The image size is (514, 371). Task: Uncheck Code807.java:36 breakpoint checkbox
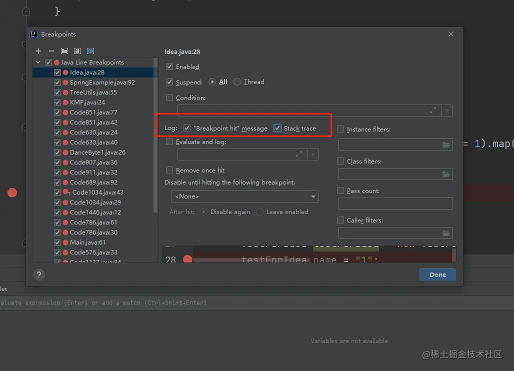tap(57, 162)
